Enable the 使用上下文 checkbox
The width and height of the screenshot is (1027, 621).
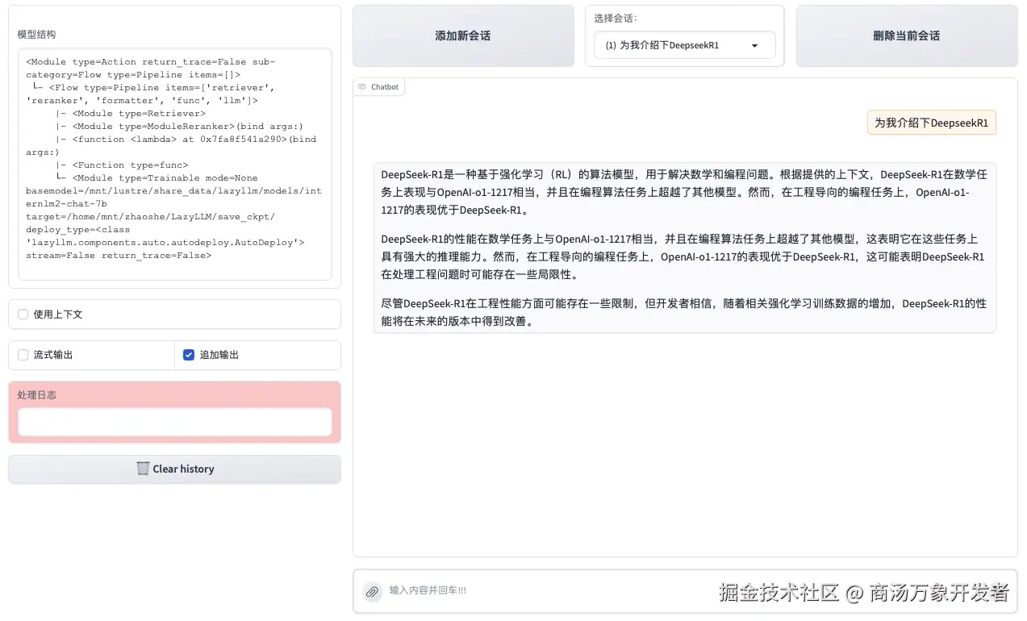click(x=23, y=315)
